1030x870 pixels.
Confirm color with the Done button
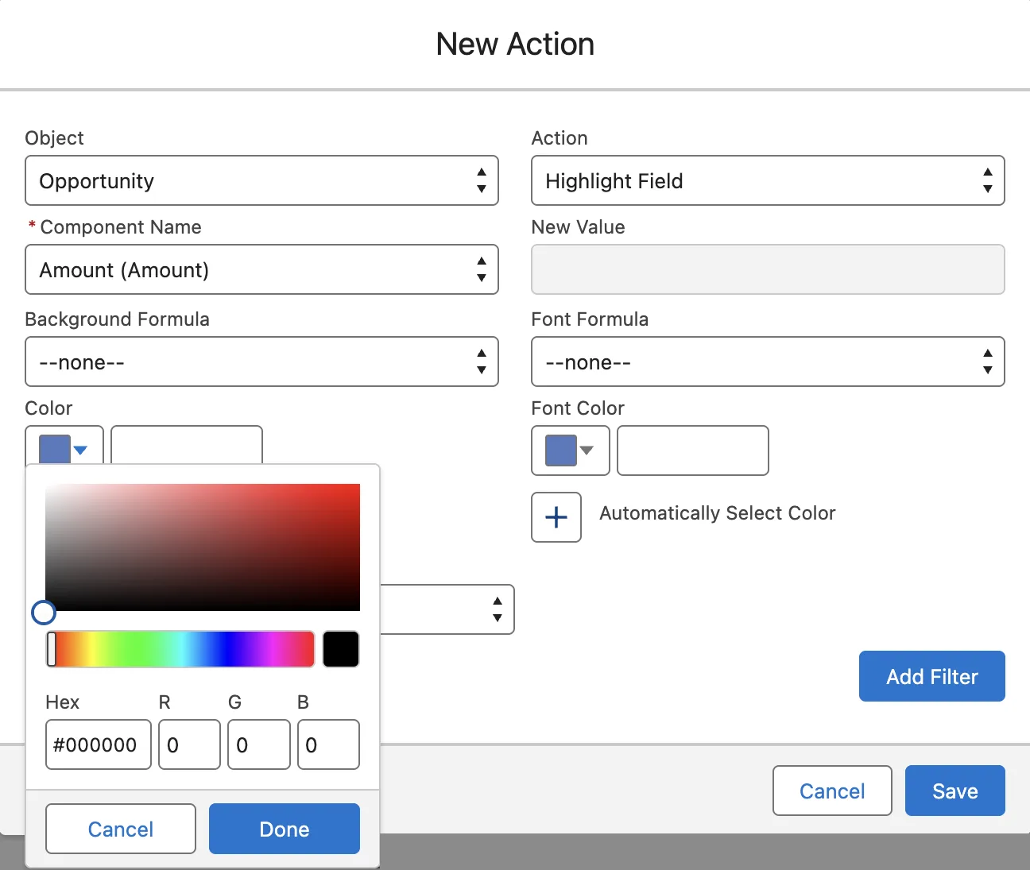(x=285, y=829)
